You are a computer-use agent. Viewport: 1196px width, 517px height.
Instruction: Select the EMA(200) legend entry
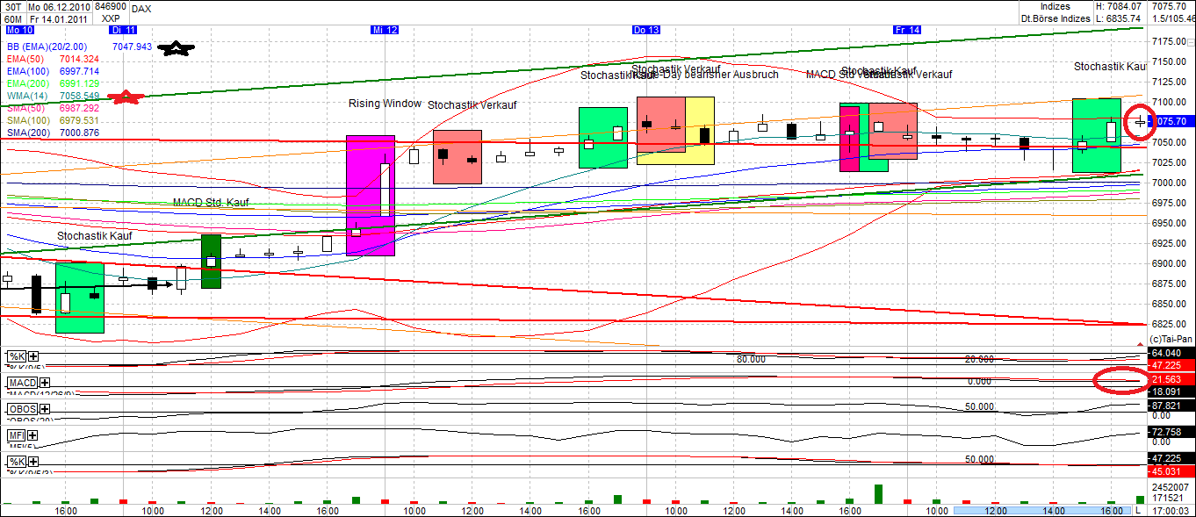click(28, 83)
